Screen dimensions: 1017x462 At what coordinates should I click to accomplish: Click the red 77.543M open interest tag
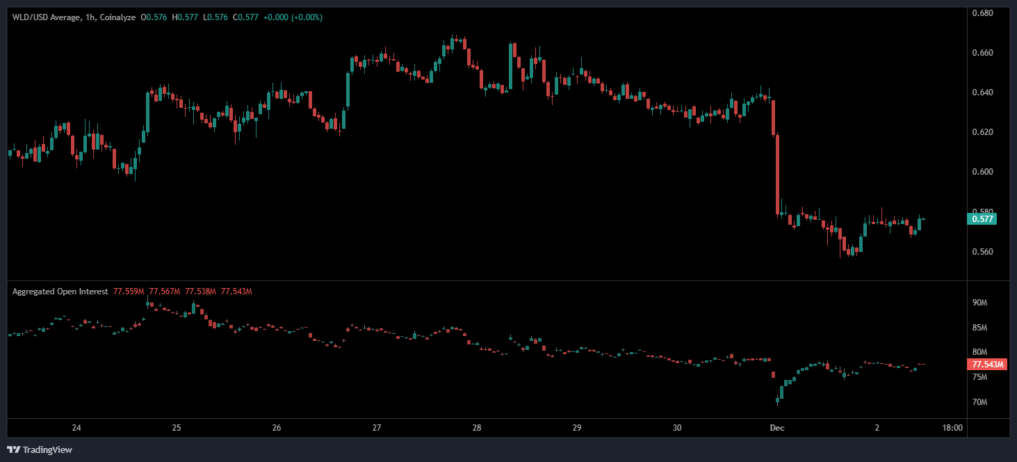(x=987, y=364)
